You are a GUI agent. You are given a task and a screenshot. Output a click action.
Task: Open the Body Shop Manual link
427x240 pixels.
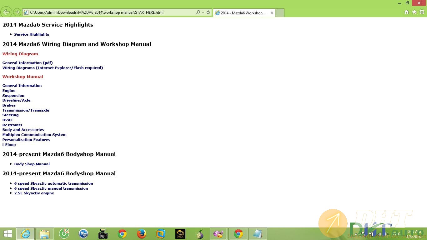pos(32,164)
